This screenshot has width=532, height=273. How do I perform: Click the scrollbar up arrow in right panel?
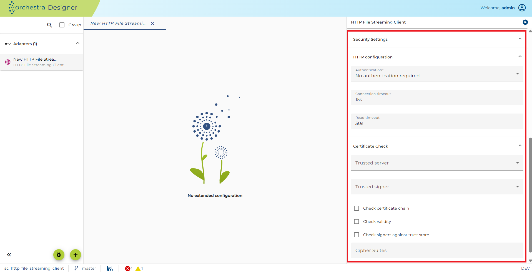[530, 31]
